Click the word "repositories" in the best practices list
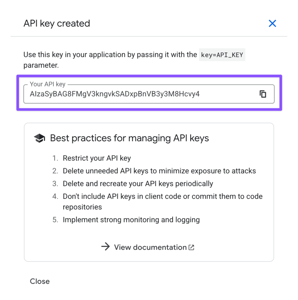The image size is (298, 300). coord(82,207)
